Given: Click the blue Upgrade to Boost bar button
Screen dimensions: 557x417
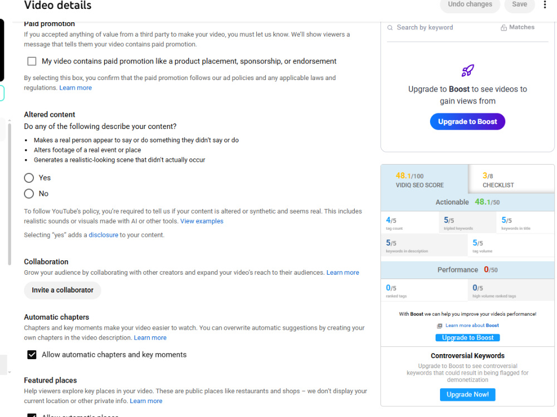Looking at the screenshot, I should click(x=467, y=337).
